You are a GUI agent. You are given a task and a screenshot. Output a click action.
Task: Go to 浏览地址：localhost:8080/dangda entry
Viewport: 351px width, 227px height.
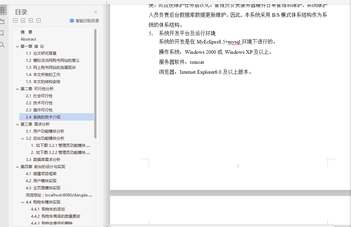(x=59, y=195)
